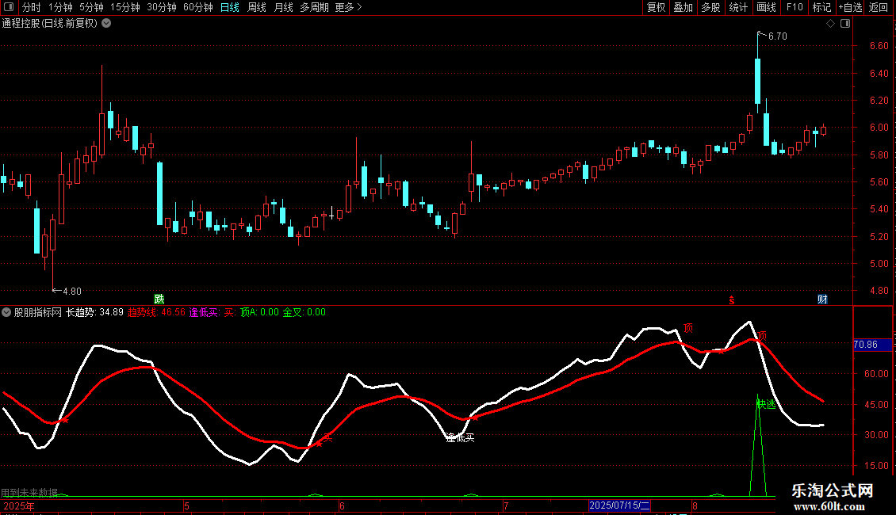
Task: Switch to 周线 weekly chart
Action: [x=257, y=7]
